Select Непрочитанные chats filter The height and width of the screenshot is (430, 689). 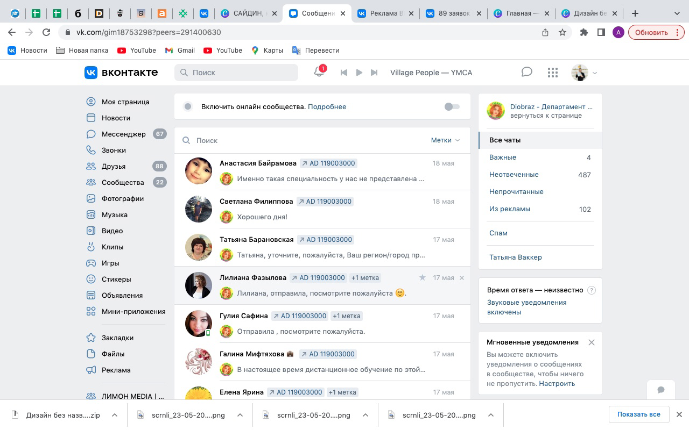540,191
